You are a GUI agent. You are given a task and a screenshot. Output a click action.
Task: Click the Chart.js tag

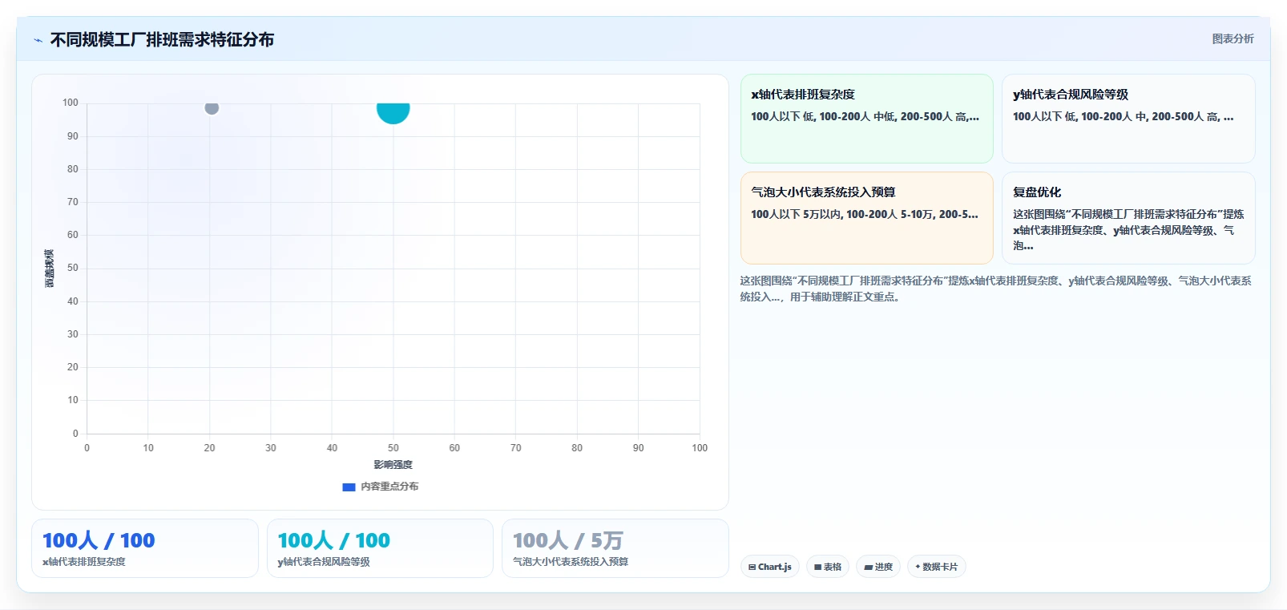coord(770,567)
